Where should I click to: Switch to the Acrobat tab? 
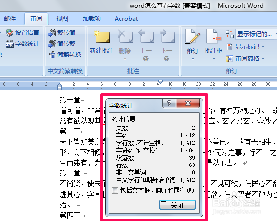coord(126,19)
